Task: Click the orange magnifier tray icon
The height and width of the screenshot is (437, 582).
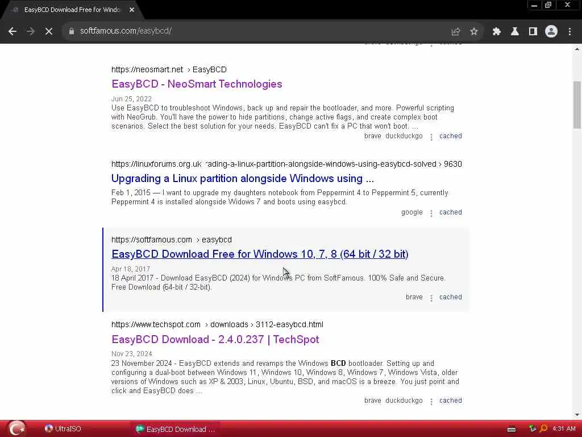Action: coord(543,428)
